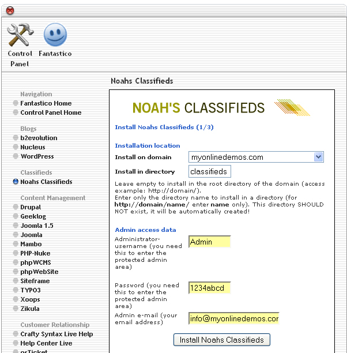347x353 pixels.
Task: Select Noahs Classifieds in sidebar
Action: point(46,182)
